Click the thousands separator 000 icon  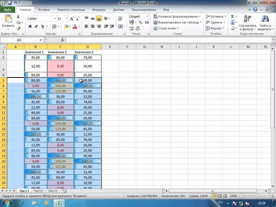pyautogui.click(x=147, y=22)
